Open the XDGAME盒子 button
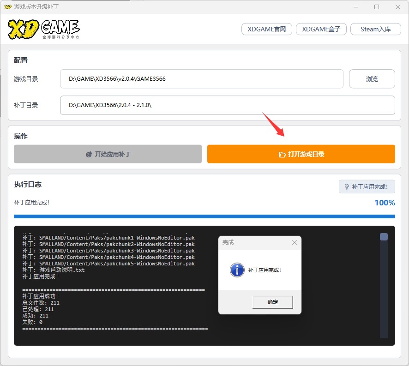409x366 pixels. tap(321, 29)
